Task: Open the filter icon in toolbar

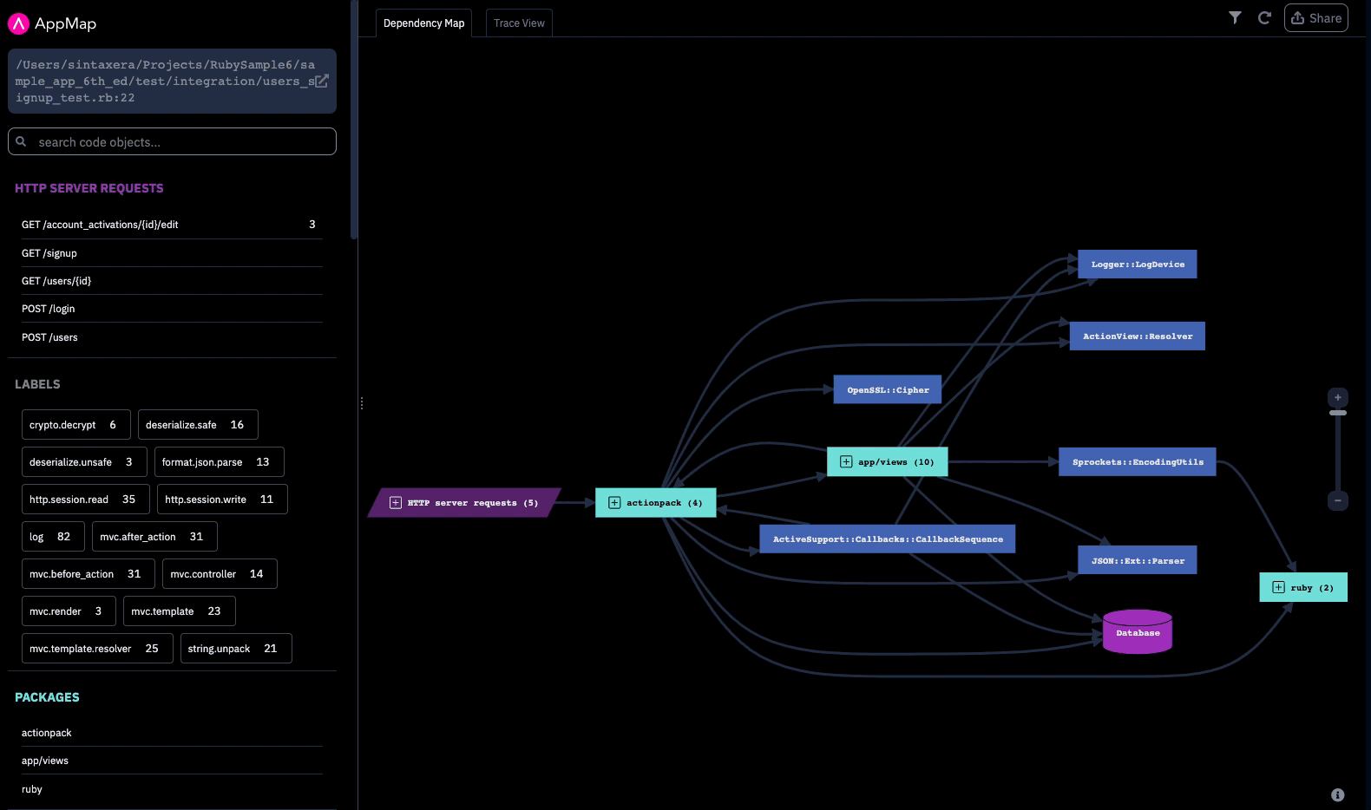Action: 1235,17
